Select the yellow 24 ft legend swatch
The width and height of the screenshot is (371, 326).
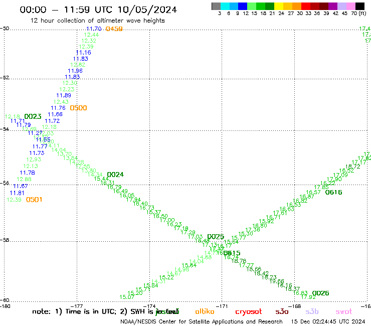tap(279, 6)
